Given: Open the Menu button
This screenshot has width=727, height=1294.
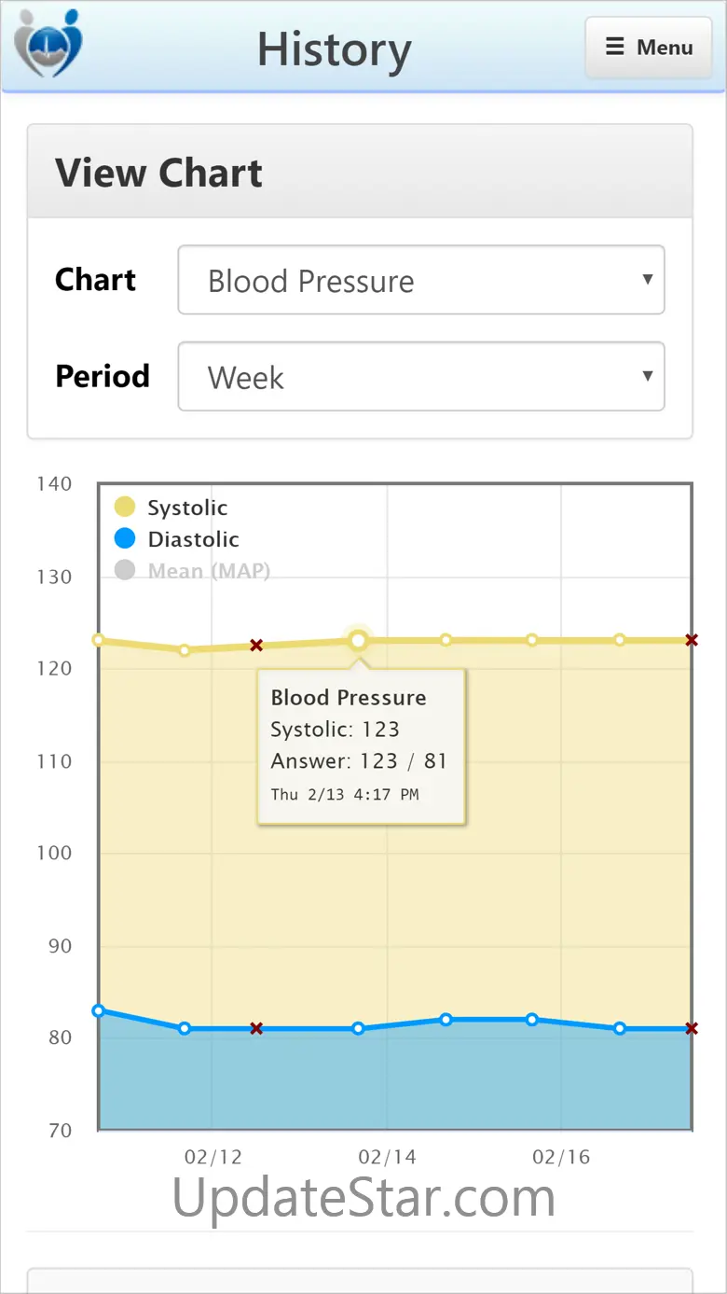Looking at the screenshot, I should coord(651,47).
